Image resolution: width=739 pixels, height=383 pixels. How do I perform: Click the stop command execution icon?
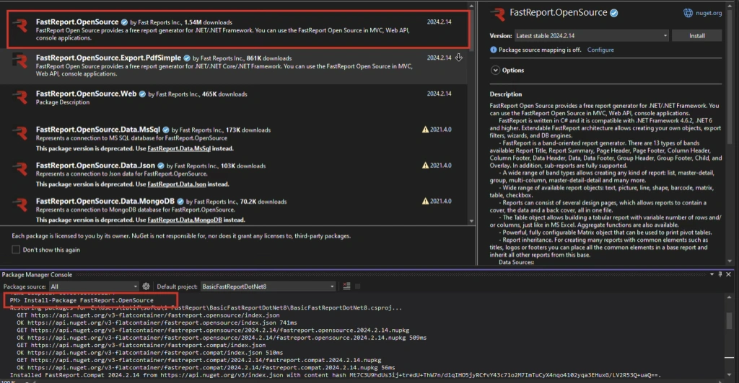[358, 287]
